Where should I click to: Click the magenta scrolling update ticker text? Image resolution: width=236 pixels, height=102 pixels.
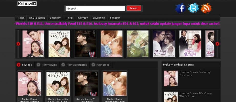tap(117, 24)
